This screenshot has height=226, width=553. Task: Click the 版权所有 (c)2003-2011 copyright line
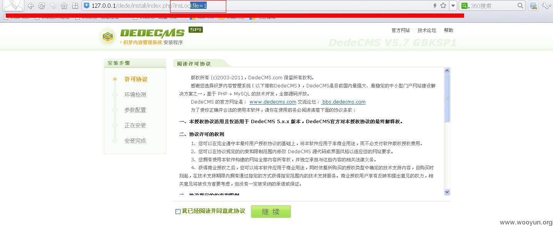point(253,77)
